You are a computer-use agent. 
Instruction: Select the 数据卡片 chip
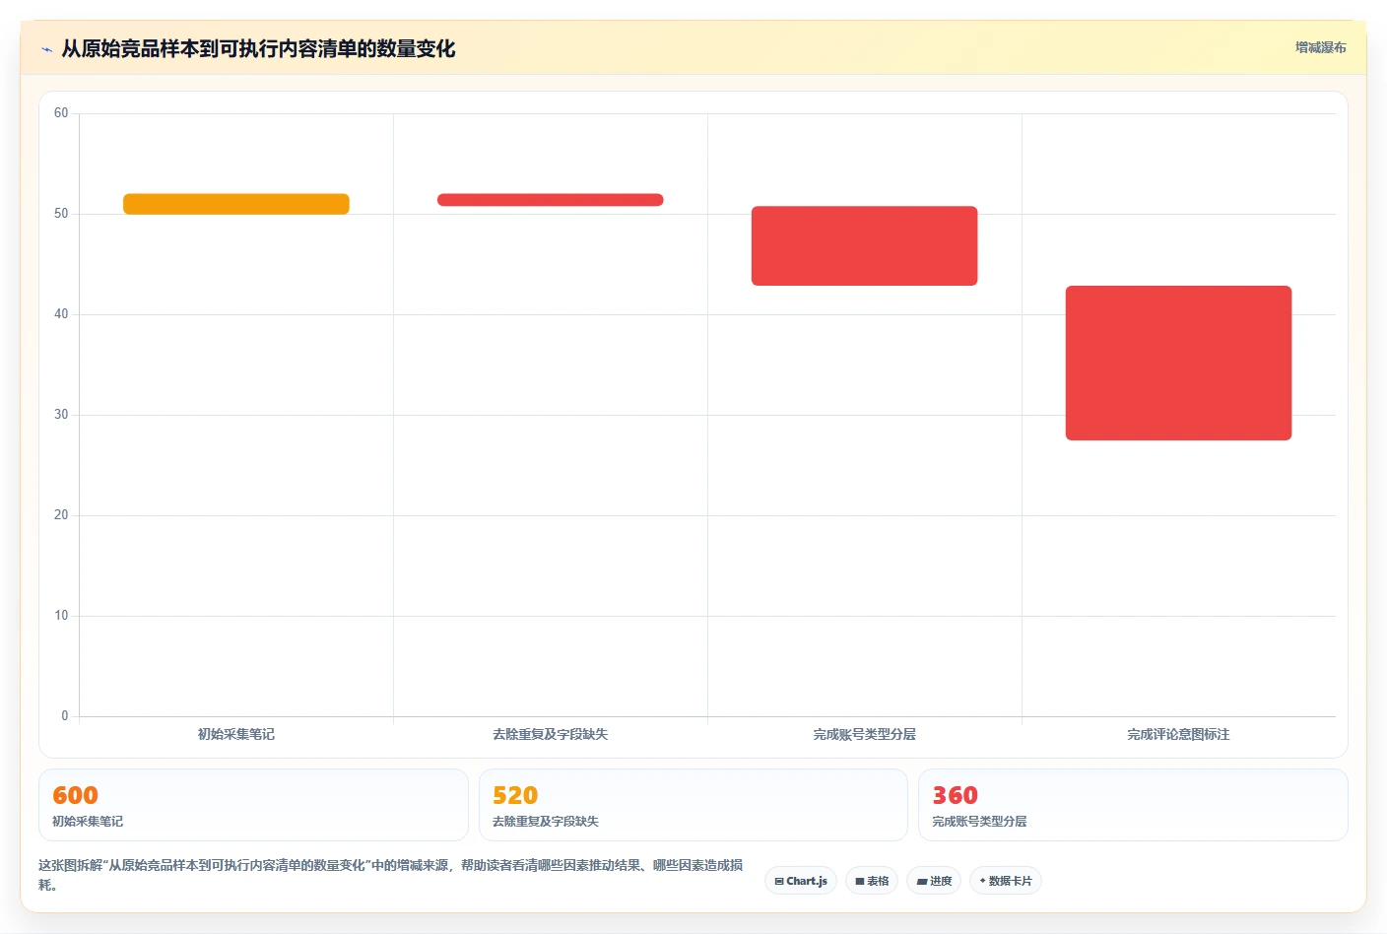(x=1006, y=881)
